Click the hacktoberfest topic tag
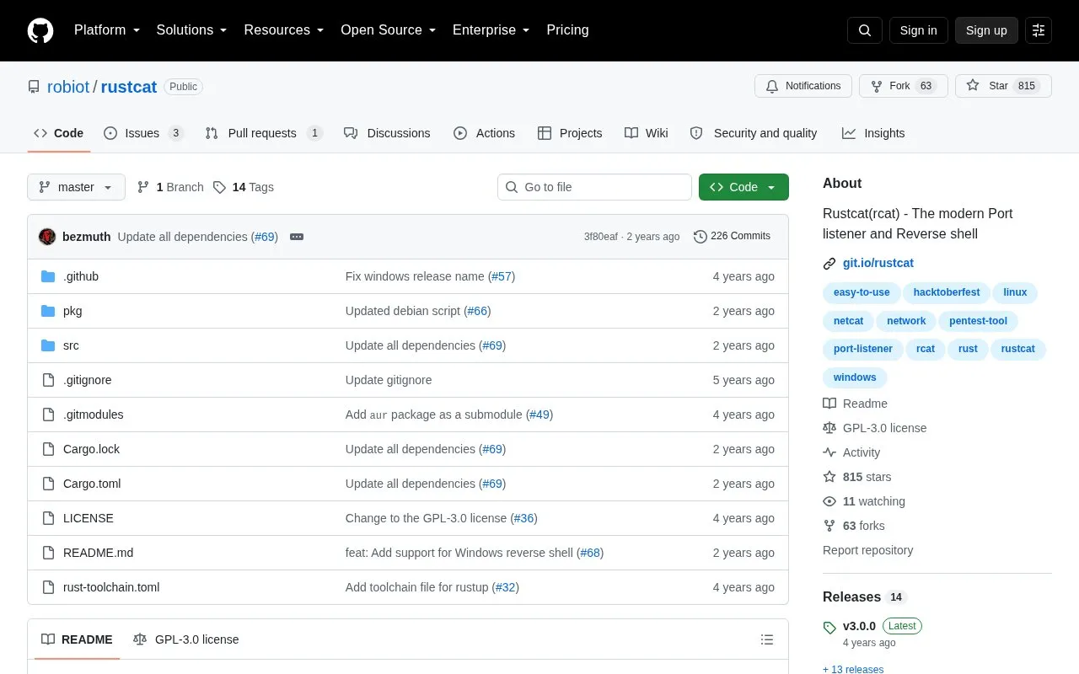This screenshot has width=1079, height=674. point(947,292)
